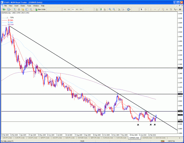Select the Bar Chart display icon
The image size is (184, 143).
click(97, 9)
